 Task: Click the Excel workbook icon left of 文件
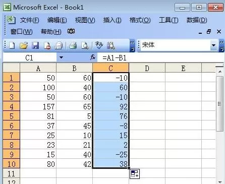[11, 20]
